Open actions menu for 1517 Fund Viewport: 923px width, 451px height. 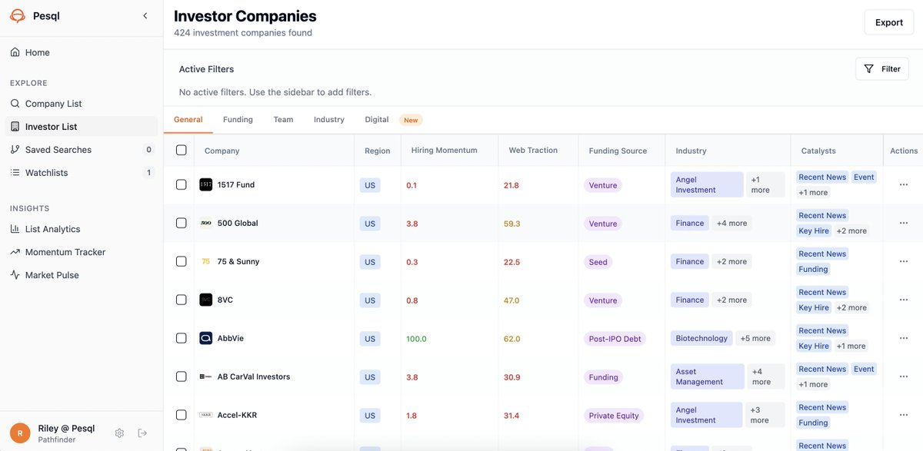[903, 184]
